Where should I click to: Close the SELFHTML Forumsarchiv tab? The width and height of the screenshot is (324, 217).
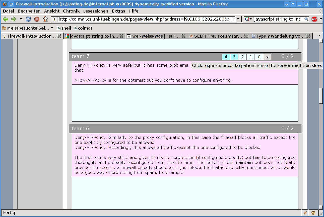246,36
